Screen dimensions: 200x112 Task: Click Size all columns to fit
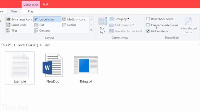click(126, 31)
